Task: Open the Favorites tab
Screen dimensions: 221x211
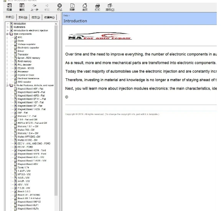Action: [49, 17]
